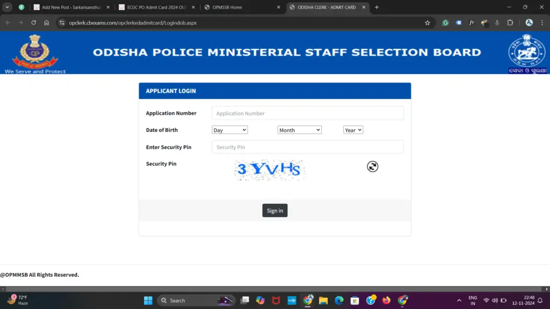550x309 pixels.
Task: Focus the Security Pin input field
Action: tap(308, 147)
